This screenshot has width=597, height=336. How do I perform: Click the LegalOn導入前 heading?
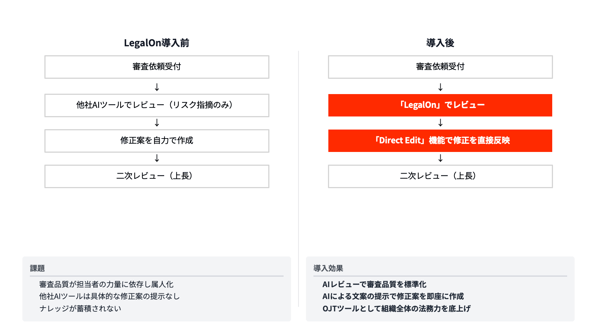pyautogui.click(x=157, y=43)
